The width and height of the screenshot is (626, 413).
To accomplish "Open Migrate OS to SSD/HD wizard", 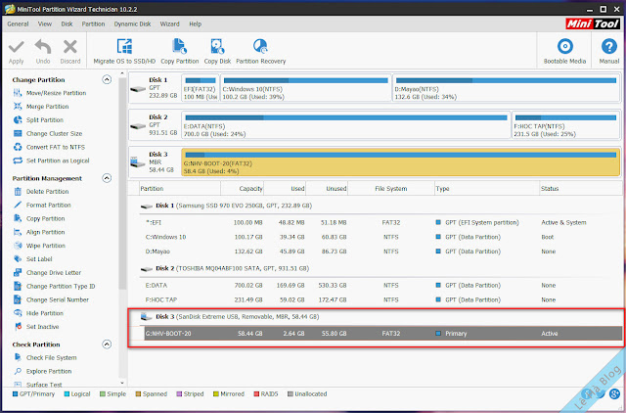I will pyautogui.click(x=124, y=51).
